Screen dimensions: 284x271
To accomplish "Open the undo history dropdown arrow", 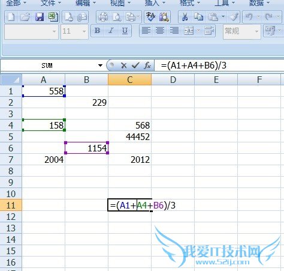I will [258, 16].
